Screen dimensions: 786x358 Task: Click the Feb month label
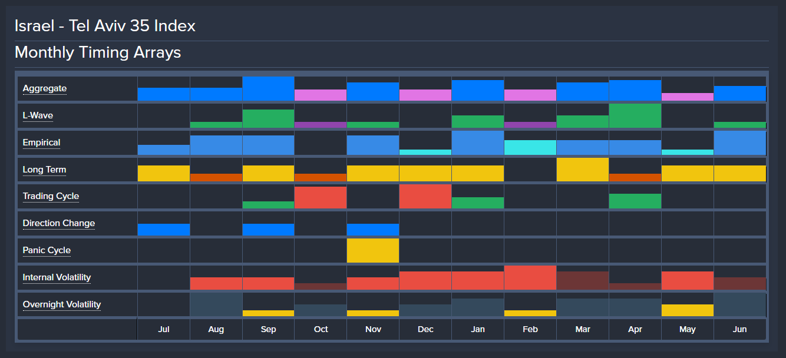pyautogui.click(x=530, y=329)
